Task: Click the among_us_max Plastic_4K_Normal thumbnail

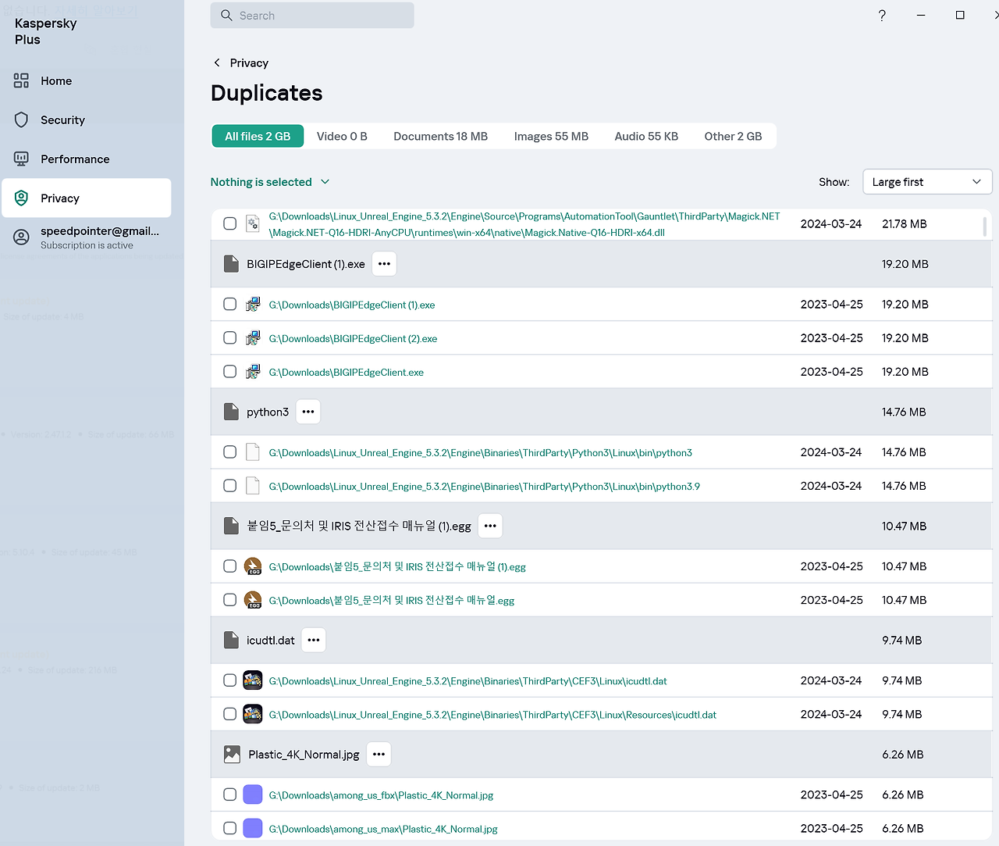Action: point(253,828)
